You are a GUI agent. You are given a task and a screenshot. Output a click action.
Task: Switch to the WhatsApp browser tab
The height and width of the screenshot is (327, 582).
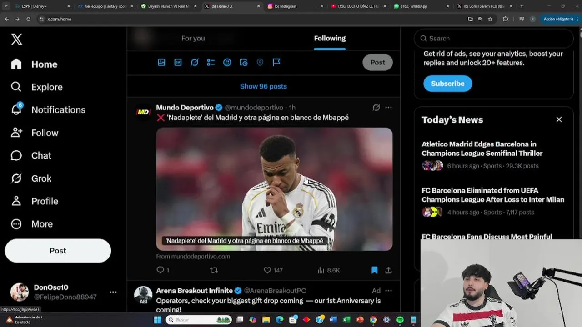pos(421,6)
